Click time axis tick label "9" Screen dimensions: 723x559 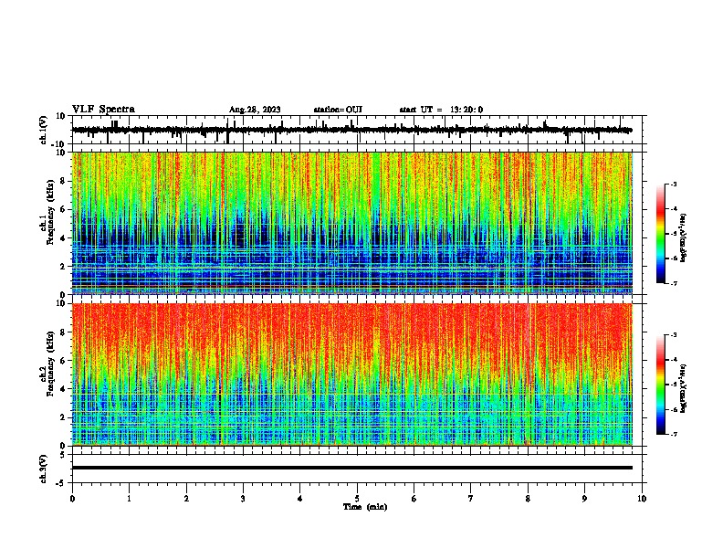584,499
